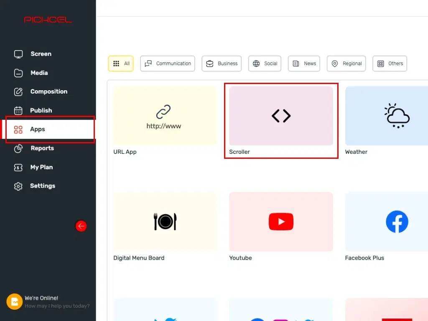Launch the Youtube app card
428x321 pixels.
click(281, 222)
